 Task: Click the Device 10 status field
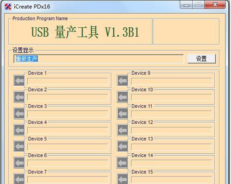point(171,97)
